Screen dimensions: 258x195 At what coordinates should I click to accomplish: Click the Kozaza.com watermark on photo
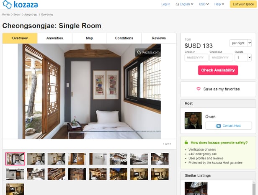148,52
